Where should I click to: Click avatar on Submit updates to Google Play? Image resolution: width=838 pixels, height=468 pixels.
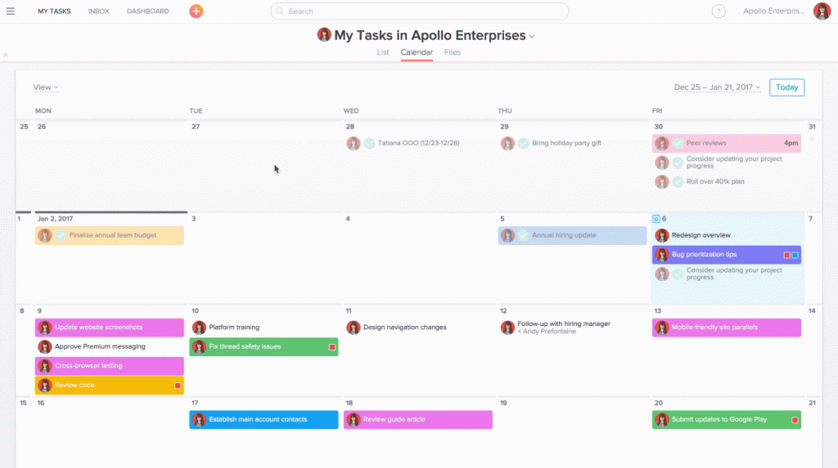point(661,420)
